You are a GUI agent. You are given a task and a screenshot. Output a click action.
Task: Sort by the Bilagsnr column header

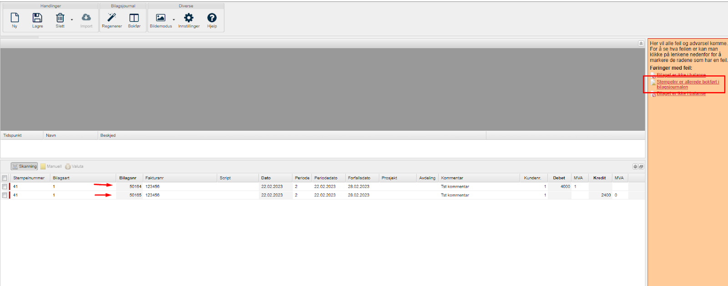128,178
